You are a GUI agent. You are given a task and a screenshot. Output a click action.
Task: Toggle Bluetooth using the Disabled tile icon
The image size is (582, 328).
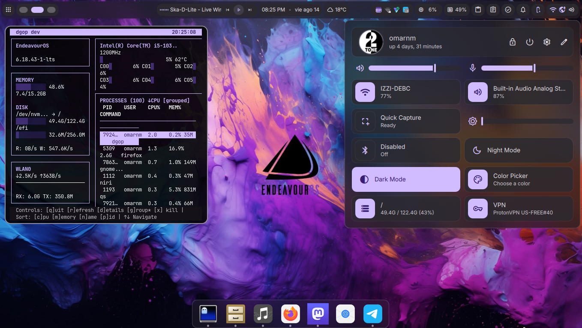[x=365, y=150]
